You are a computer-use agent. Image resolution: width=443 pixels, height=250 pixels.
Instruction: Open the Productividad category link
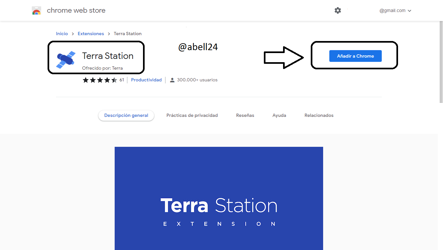(146, 80)
